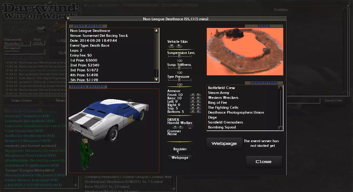Click scroll-up arrow in Competitors list
Viewport: 353px width, 192px height.
[x=280, y=87]
